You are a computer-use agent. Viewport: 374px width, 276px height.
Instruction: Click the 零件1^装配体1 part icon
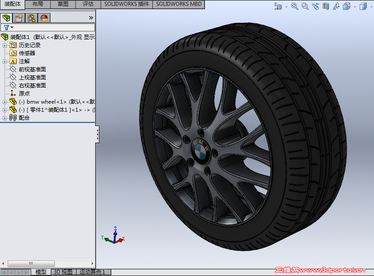click(x=13, y=110)
